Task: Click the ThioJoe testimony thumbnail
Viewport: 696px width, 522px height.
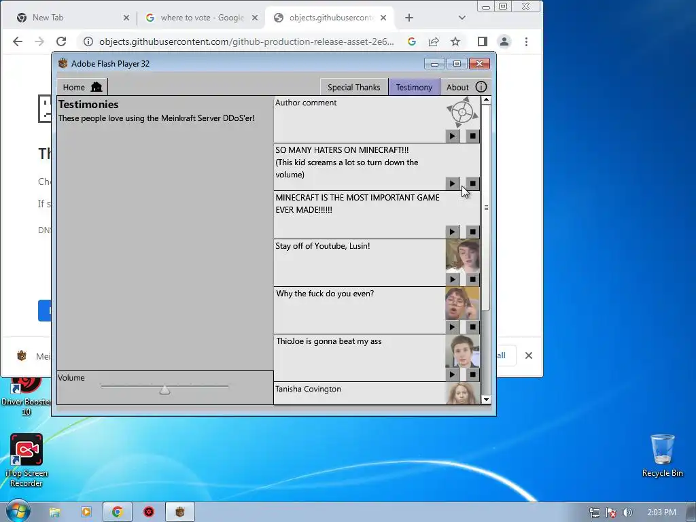Action: pyautogui.click(x=462, y=351)
